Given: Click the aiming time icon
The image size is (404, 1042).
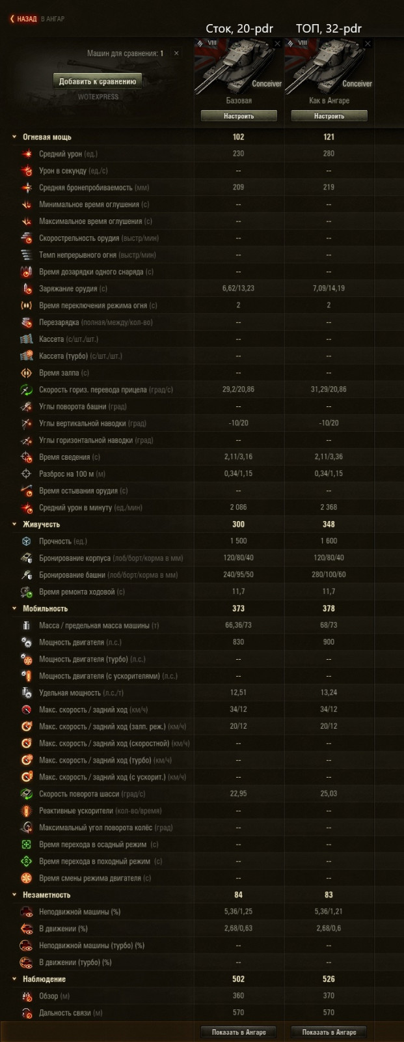Looking at the screenshot, I should click(x=27, y=457).
